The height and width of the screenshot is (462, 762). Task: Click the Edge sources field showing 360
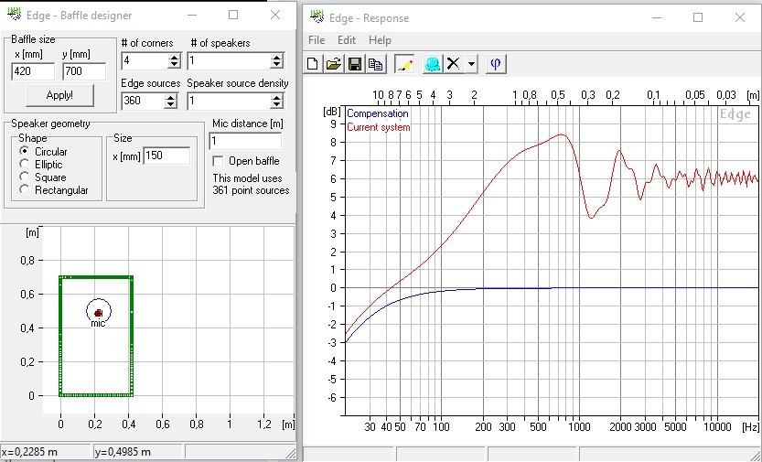145,102
